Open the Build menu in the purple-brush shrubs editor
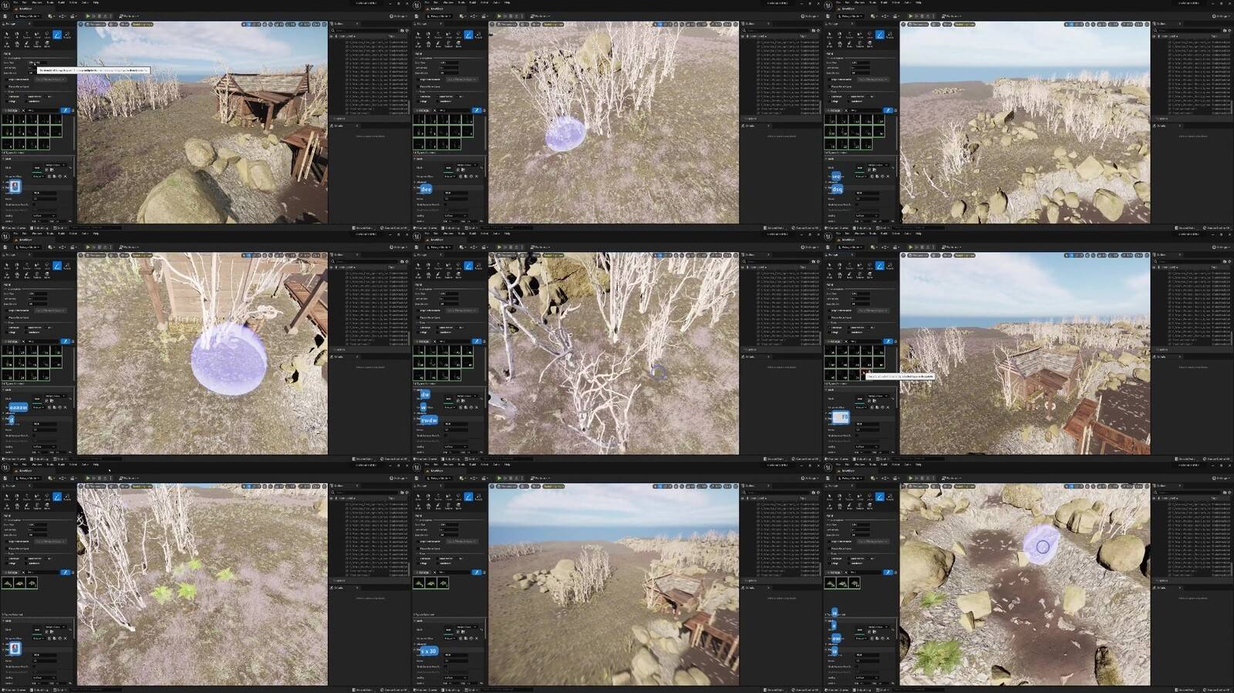 (x=472, y=2)
